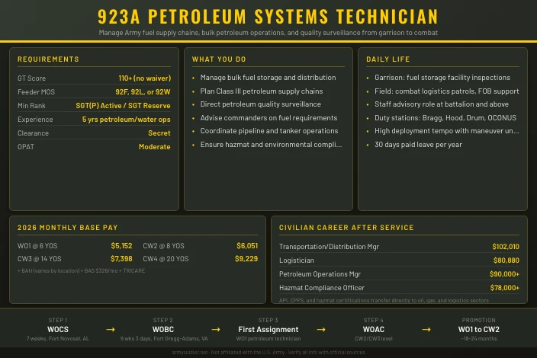Select the Feeder MOS value 92F, 92L, or 92W
Viewport: 537px width, 358px height.
143,91
